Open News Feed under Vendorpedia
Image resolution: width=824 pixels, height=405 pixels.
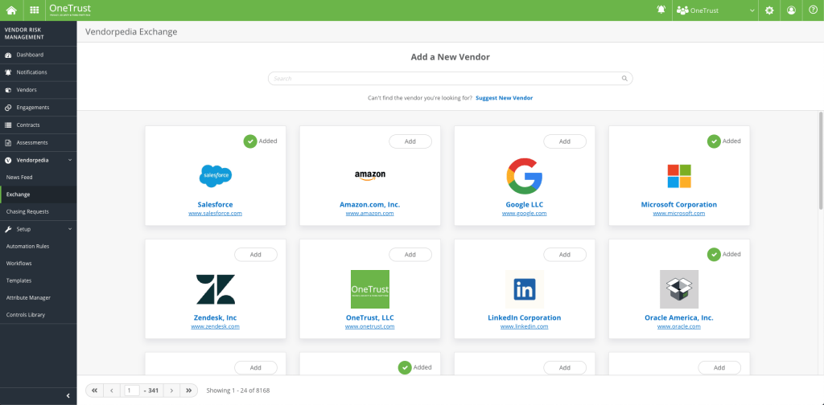[39, 178]
